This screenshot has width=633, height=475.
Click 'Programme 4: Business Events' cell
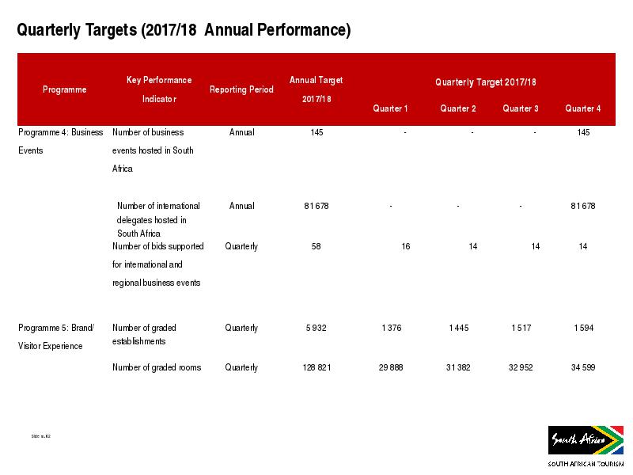(x=61, y=142)
